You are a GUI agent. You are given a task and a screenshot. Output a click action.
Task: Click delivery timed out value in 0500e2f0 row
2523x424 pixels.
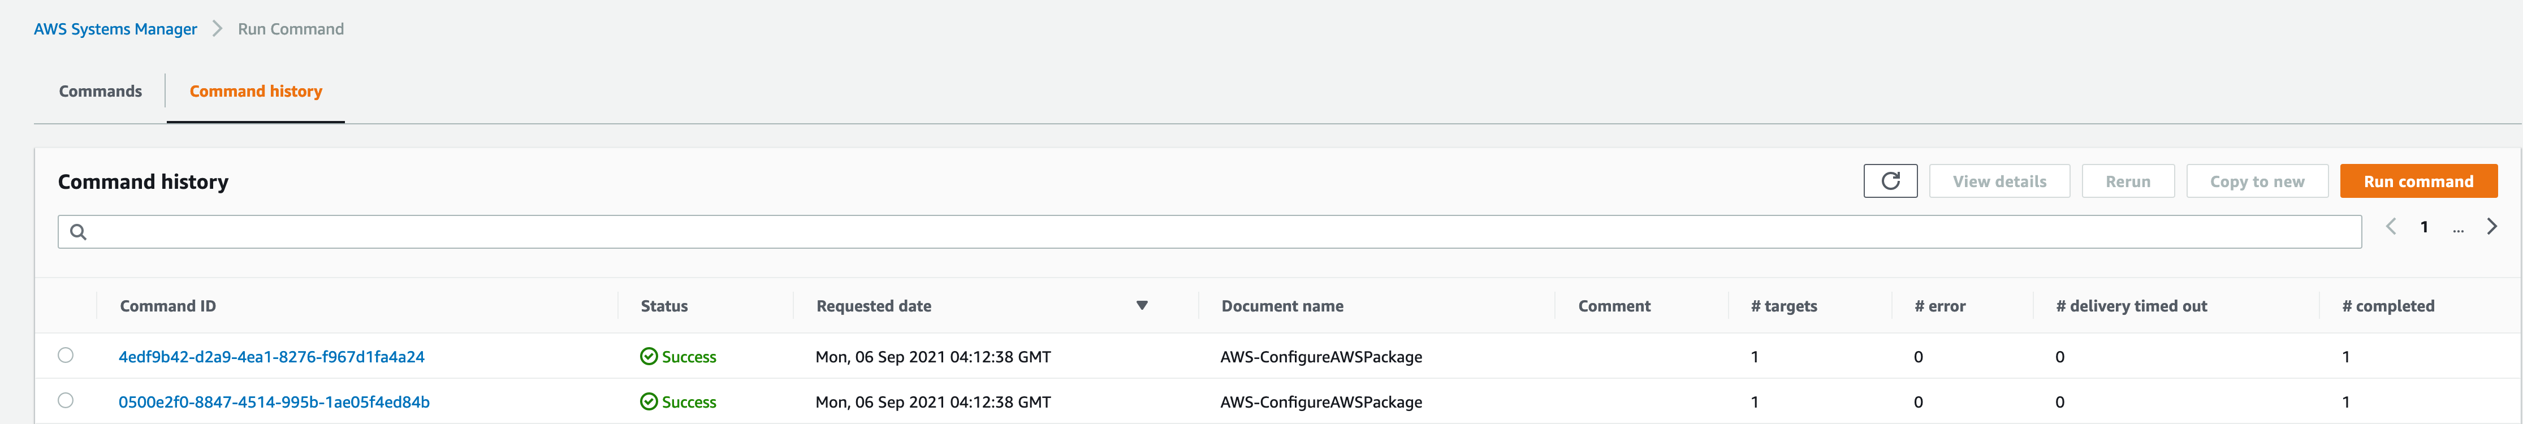2060,401
